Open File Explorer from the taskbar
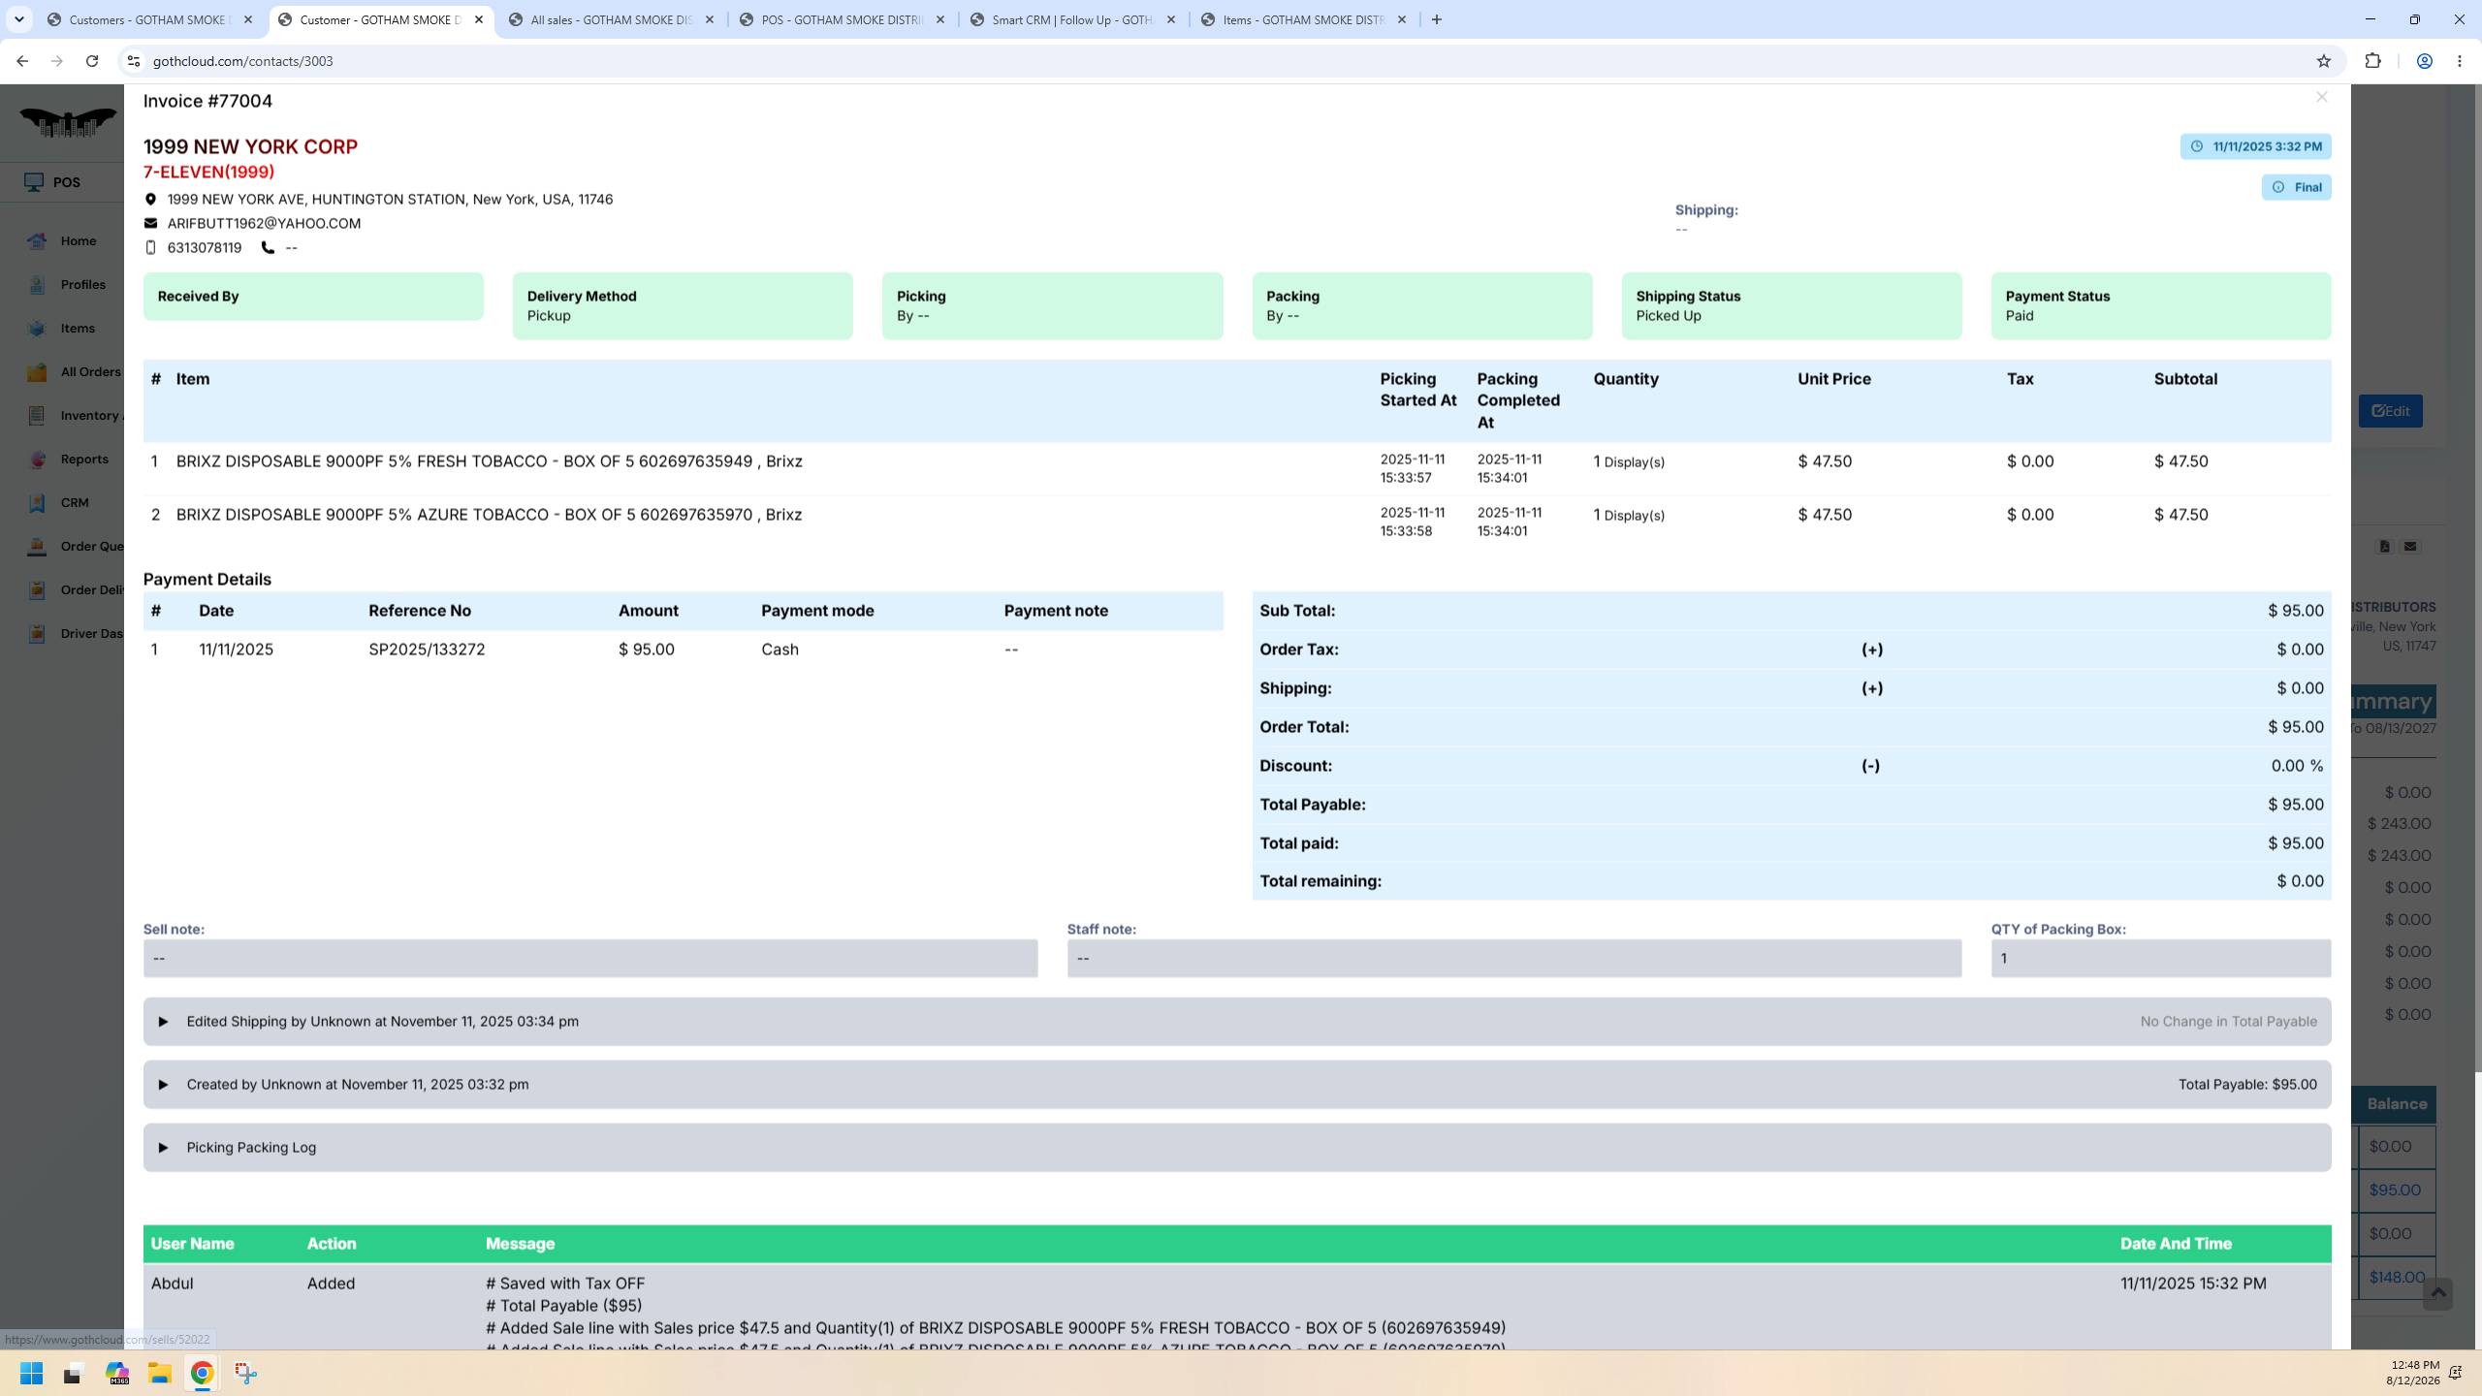 [x=160, y=1374]
